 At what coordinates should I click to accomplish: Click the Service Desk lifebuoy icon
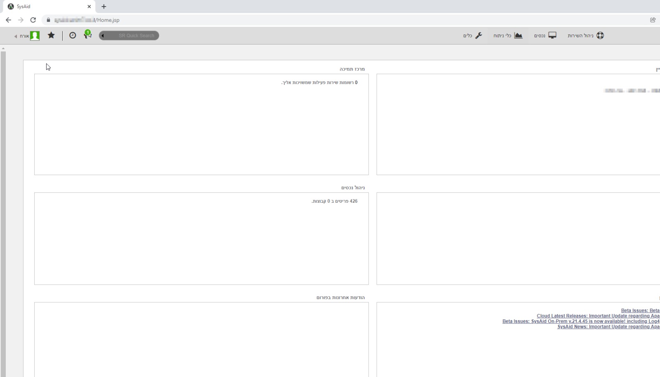click(600, 35)
